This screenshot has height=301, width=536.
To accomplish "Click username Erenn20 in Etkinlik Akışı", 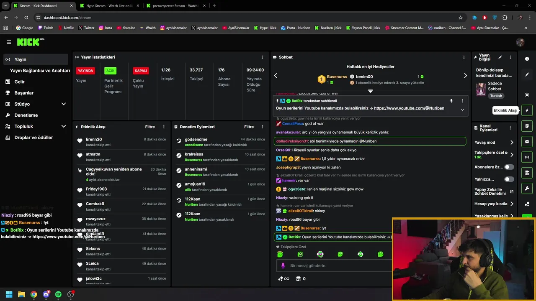I will [x=94, y=139].
